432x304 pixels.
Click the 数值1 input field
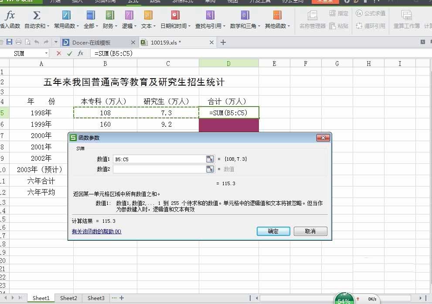click(x=160, y=159)
